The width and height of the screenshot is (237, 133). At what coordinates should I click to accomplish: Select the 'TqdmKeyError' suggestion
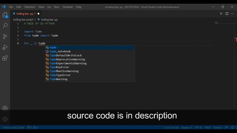pos(90,67)
